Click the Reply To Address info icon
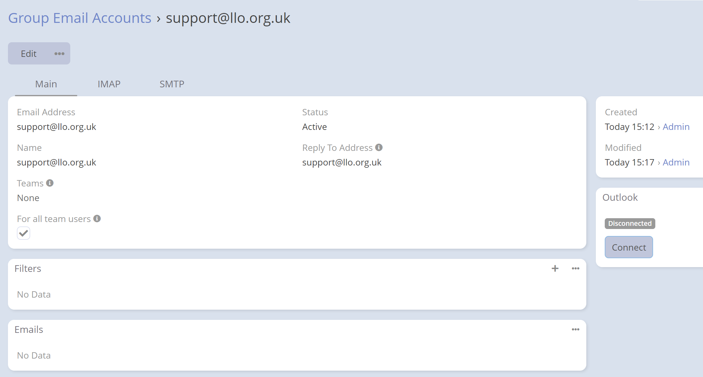 pos(379,147)
